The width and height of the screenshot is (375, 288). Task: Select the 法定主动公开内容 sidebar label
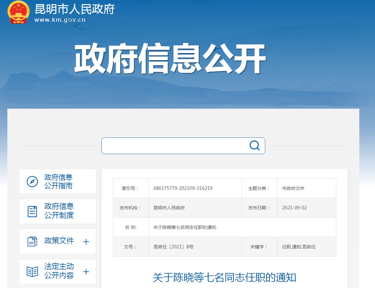pos(59,271)
